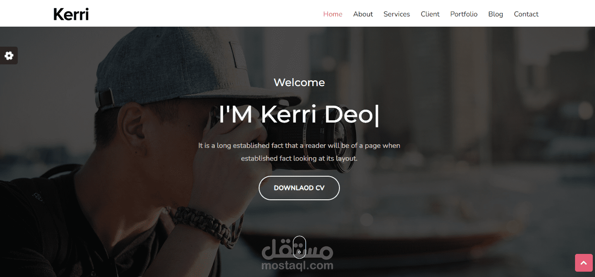
Task: Open the Portfolio menu item
Action: click(464, 14)
